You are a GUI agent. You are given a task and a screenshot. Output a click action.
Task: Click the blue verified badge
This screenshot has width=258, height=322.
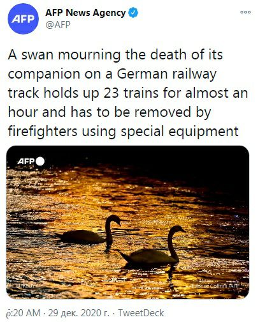133,13
